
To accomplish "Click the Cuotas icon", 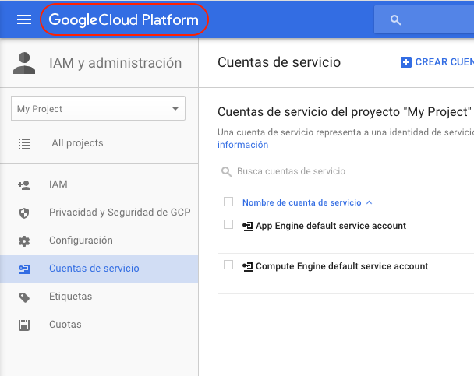I will [x=24, y=325].
